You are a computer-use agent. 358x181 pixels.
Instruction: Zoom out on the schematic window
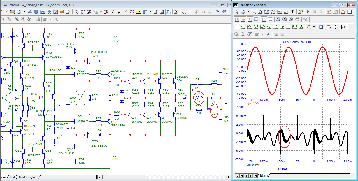(23, 19)
